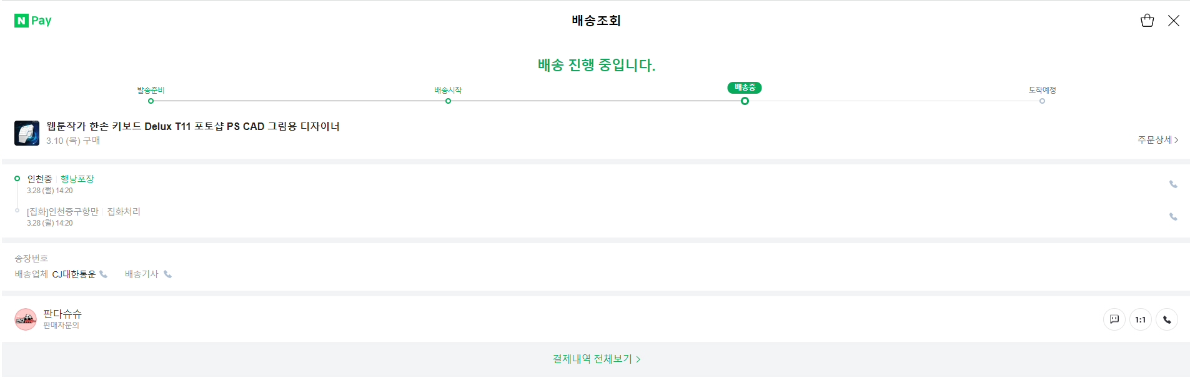Call the CJ대한통운 courier phone icon
1190x385 pixels.
(x=104, y=274)
